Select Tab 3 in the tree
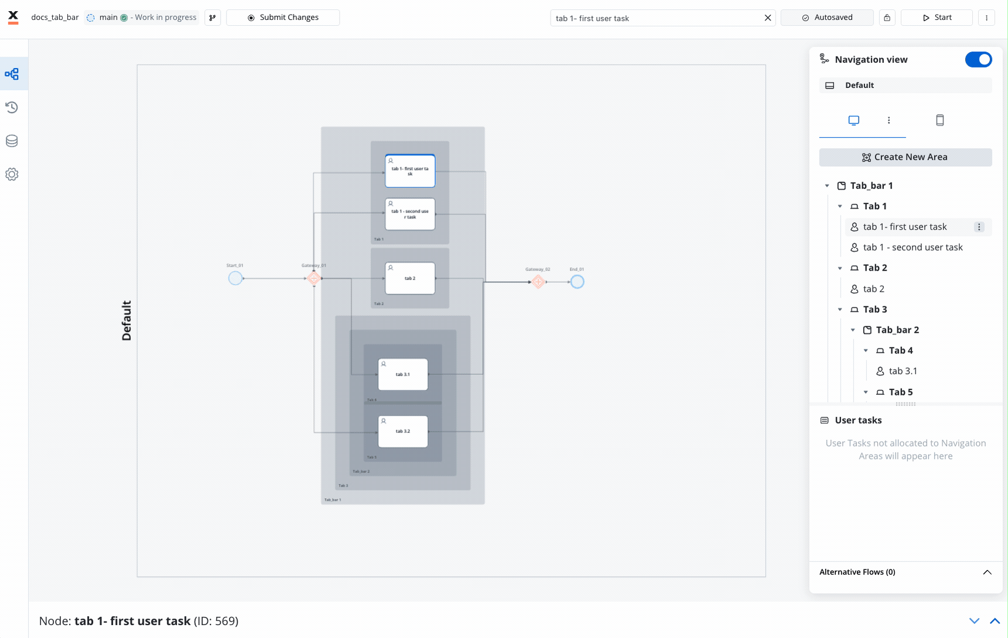Screen dimensions: 1008x638 point(875,309)
